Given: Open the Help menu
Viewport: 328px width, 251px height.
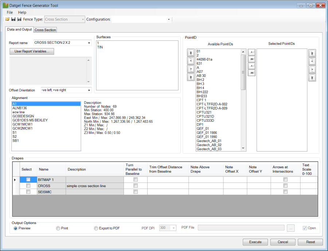Looking at the screenshot, I should click(22, 12).
